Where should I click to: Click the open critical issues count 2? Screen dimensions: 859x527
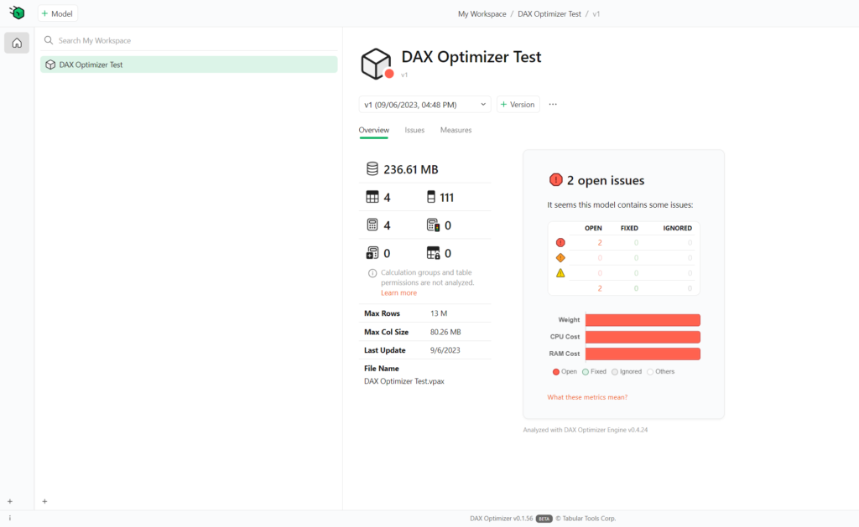[x=600, y=242]
